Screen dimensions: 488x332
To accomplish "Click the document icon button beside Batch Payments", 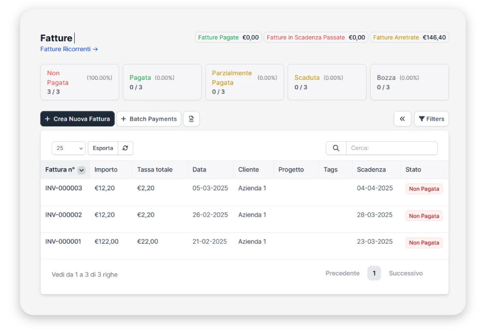I will pyautogui.click(x=191, y=119).
